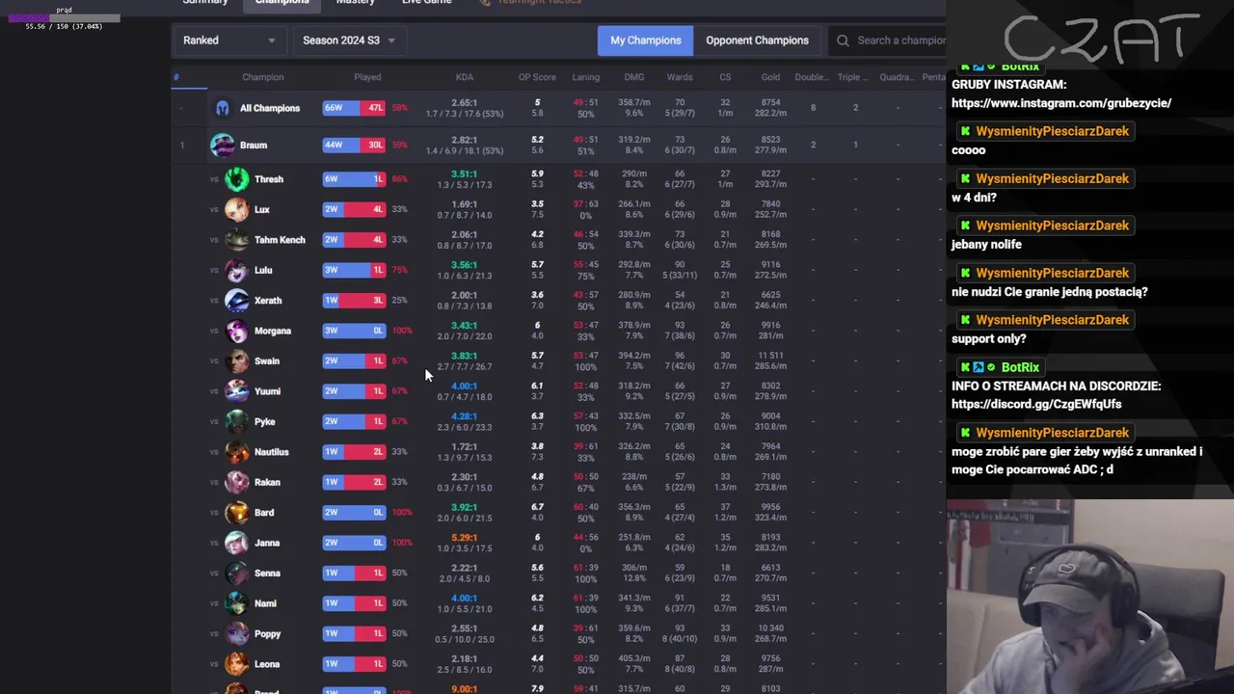
Task: Select the My Champions button
Action: 645,40
